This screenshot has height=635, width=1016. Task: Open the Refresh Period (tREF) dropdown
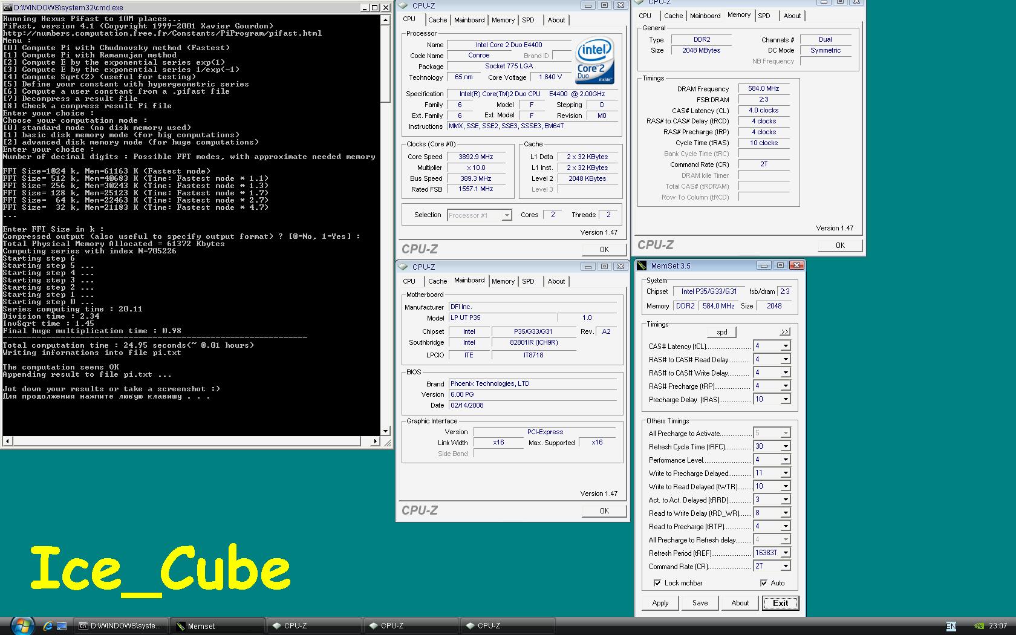point(786,553)
